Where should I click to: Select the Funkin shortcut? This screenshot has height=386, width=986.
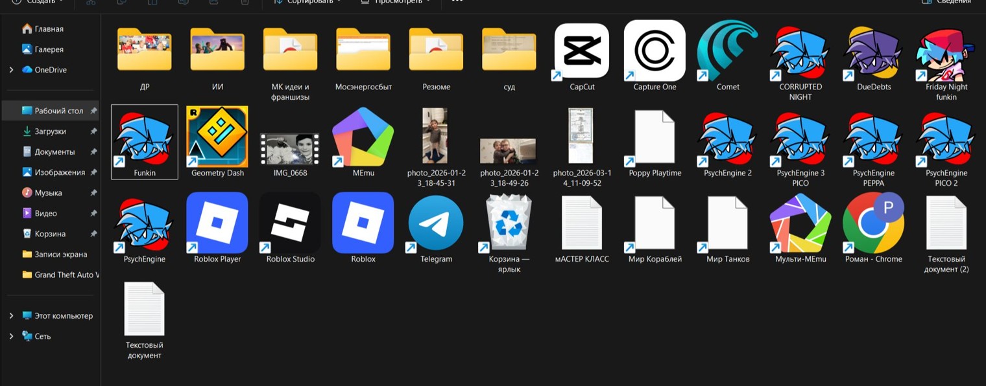tap(145, 142)
